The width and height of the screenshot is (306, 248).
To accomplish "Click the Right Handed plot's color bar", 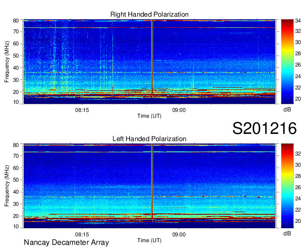I will tap(287, 62).
